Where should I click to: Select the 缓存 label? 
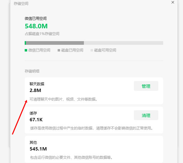click(33, 113)
